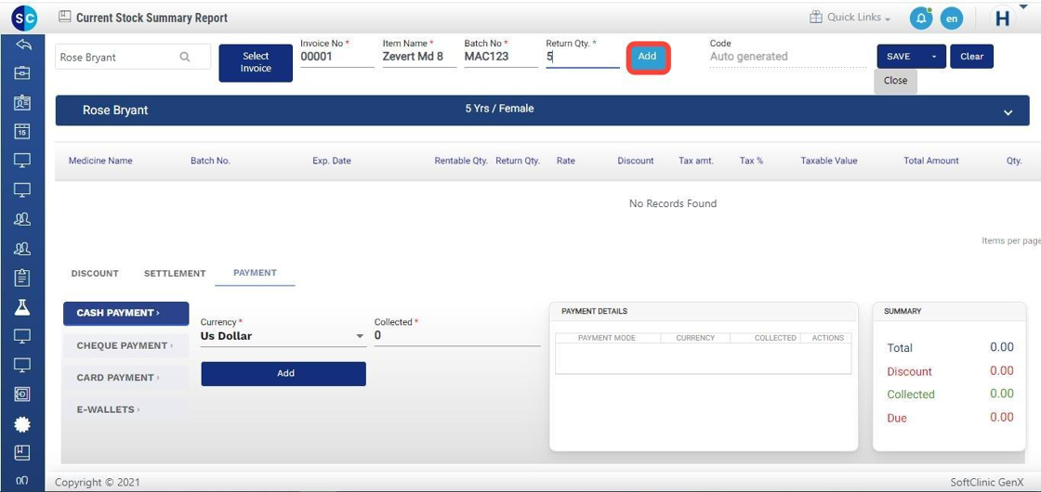Switch to the DISCOUNT tab
This screenshot has height=492, width=1041.
point(95,274)
